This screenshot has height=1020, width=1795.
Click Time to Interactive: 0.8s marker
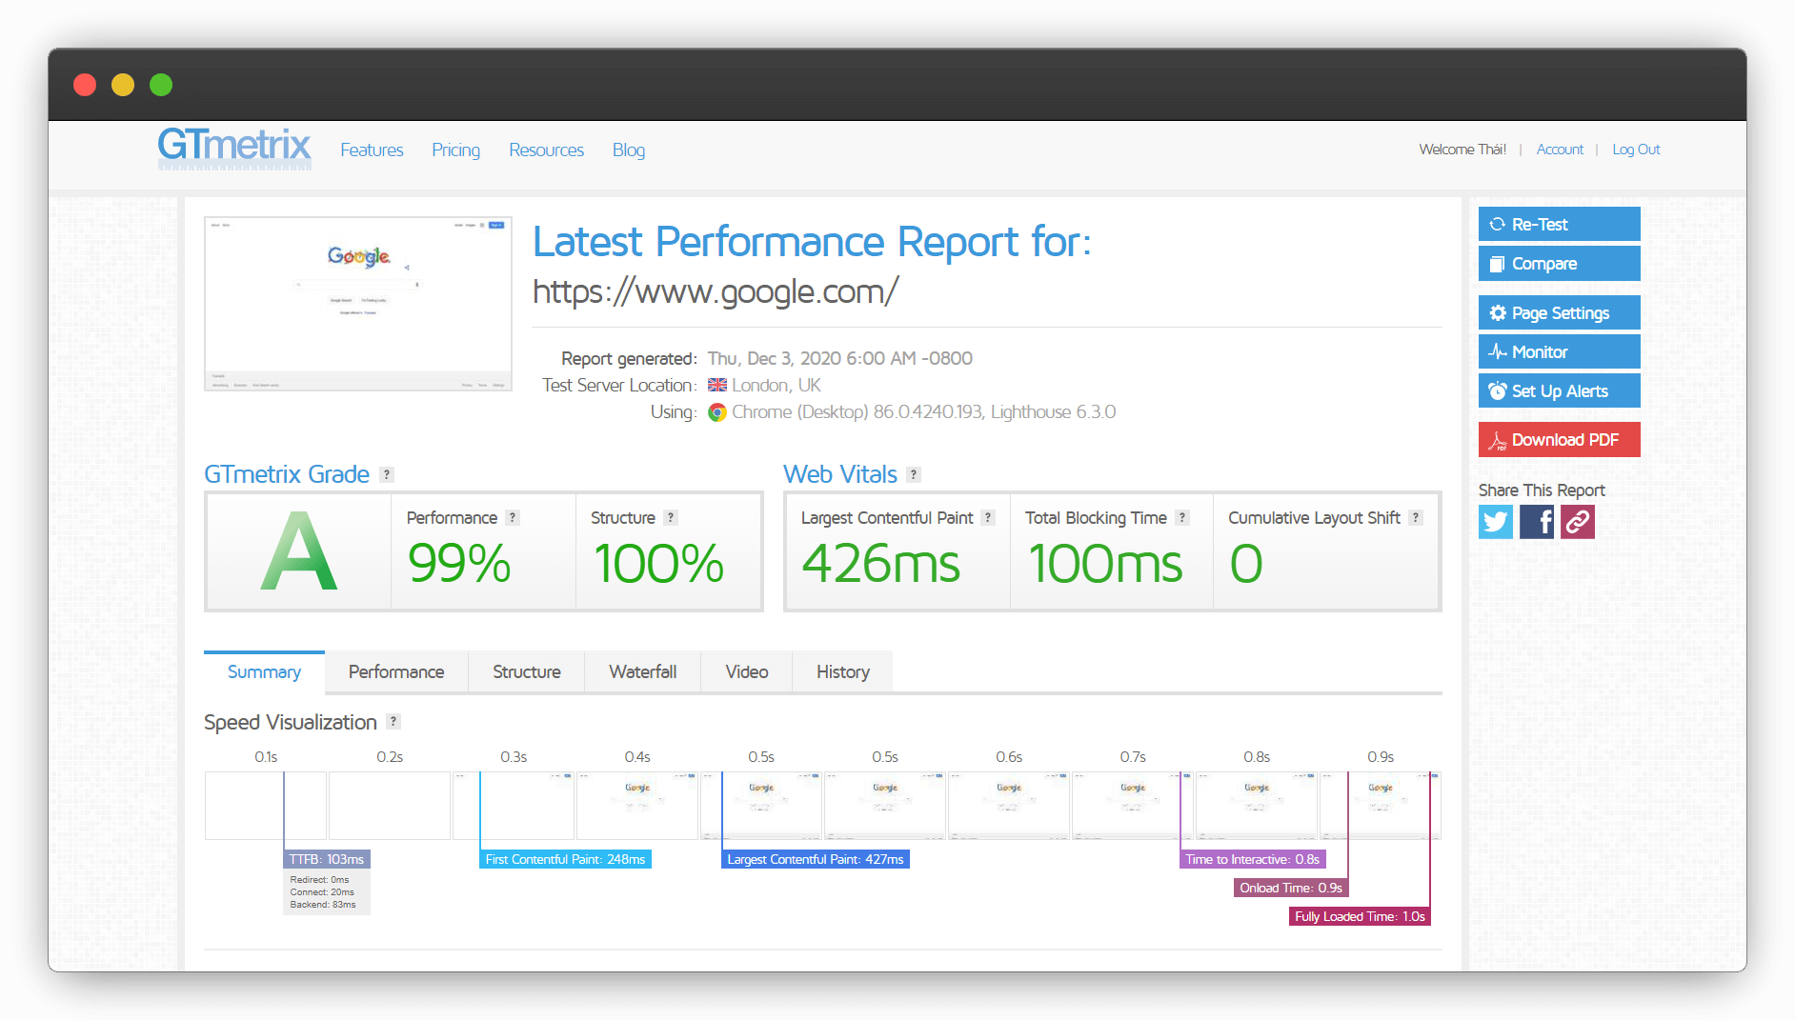1253,859
